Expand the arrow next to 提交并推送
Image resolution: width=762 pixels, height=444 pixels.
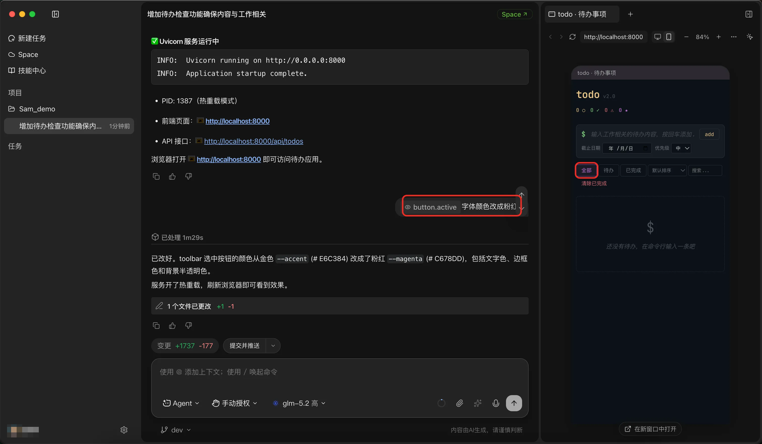pos(273,346)
